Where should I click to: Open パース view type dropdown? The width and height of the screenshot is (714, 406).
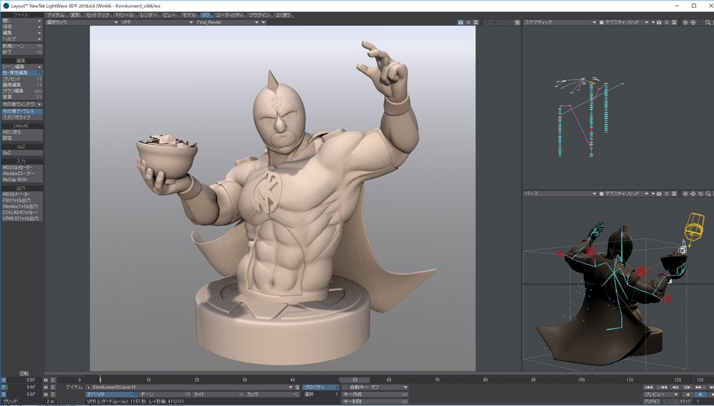click(x=560, y=194)
